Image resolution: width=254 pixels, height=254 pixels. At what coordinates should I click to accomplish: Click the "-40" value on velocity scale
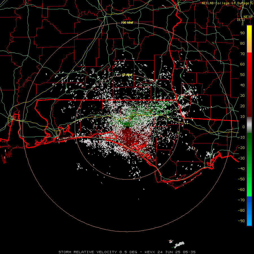click(x=241, y=169)
